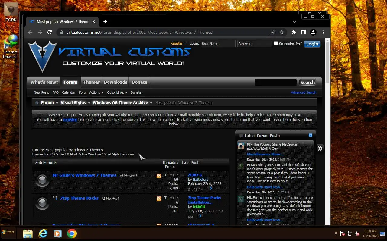Viewport: 387px width, 241px height.
Task: Click the double-arrow sidebar collapse button
Action: tap(320, 148)
